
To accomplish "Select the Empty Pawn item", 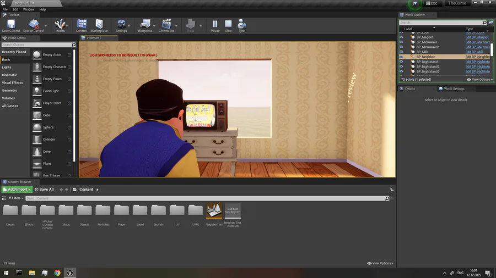I will pyautogui.click(x=52, y=79).
